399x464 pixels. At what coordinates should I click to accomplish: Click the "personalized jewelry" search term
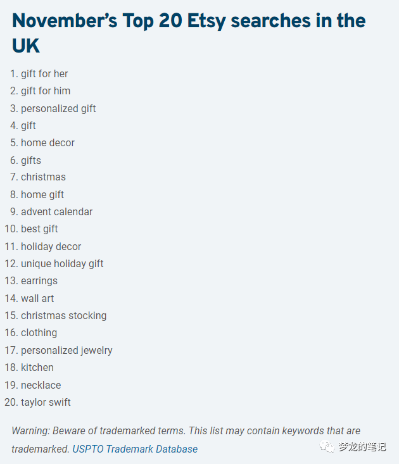coord(66,350)
